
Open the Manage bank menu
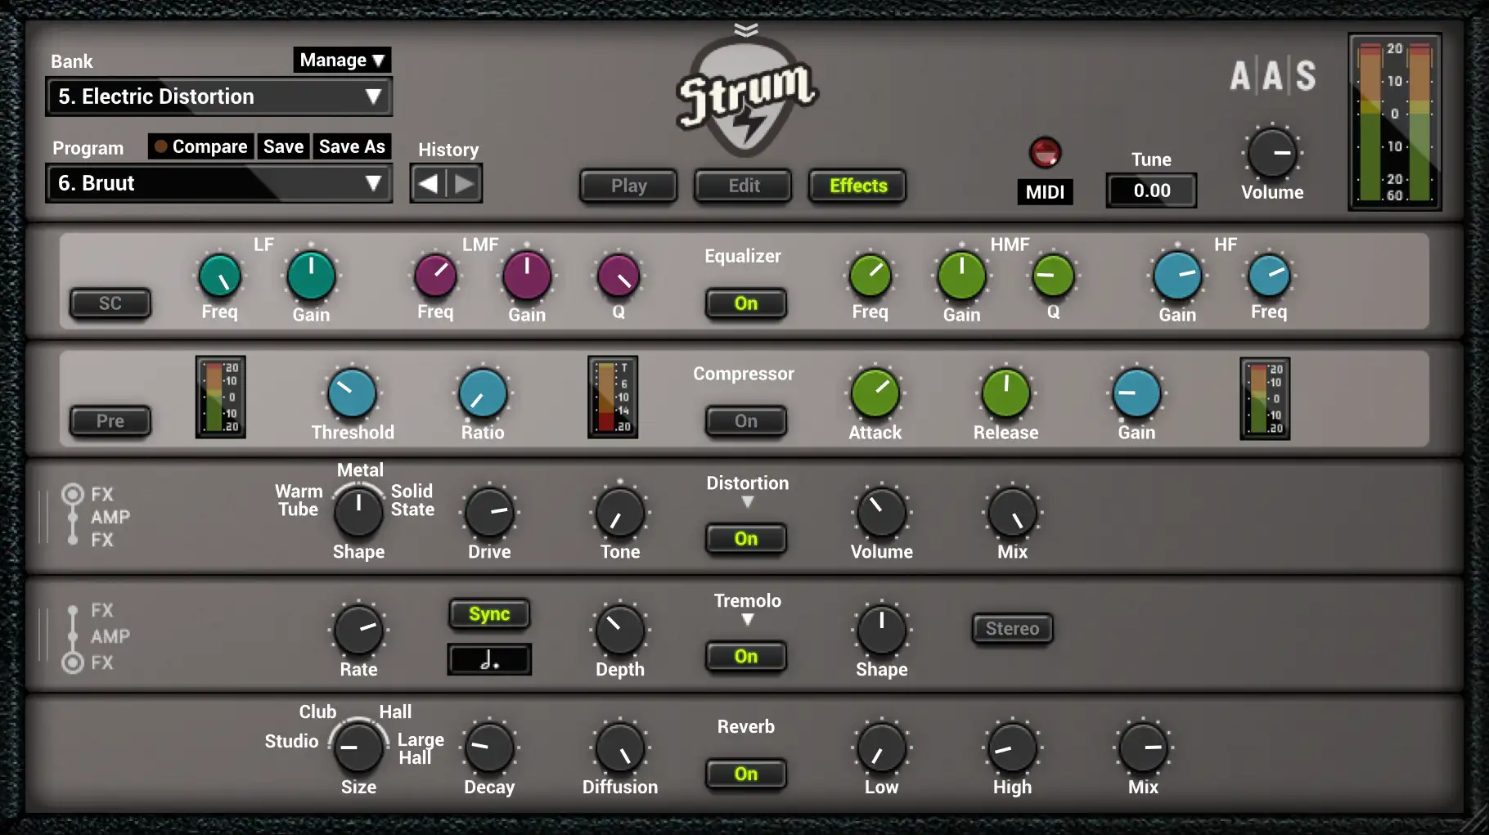point(342,60)
